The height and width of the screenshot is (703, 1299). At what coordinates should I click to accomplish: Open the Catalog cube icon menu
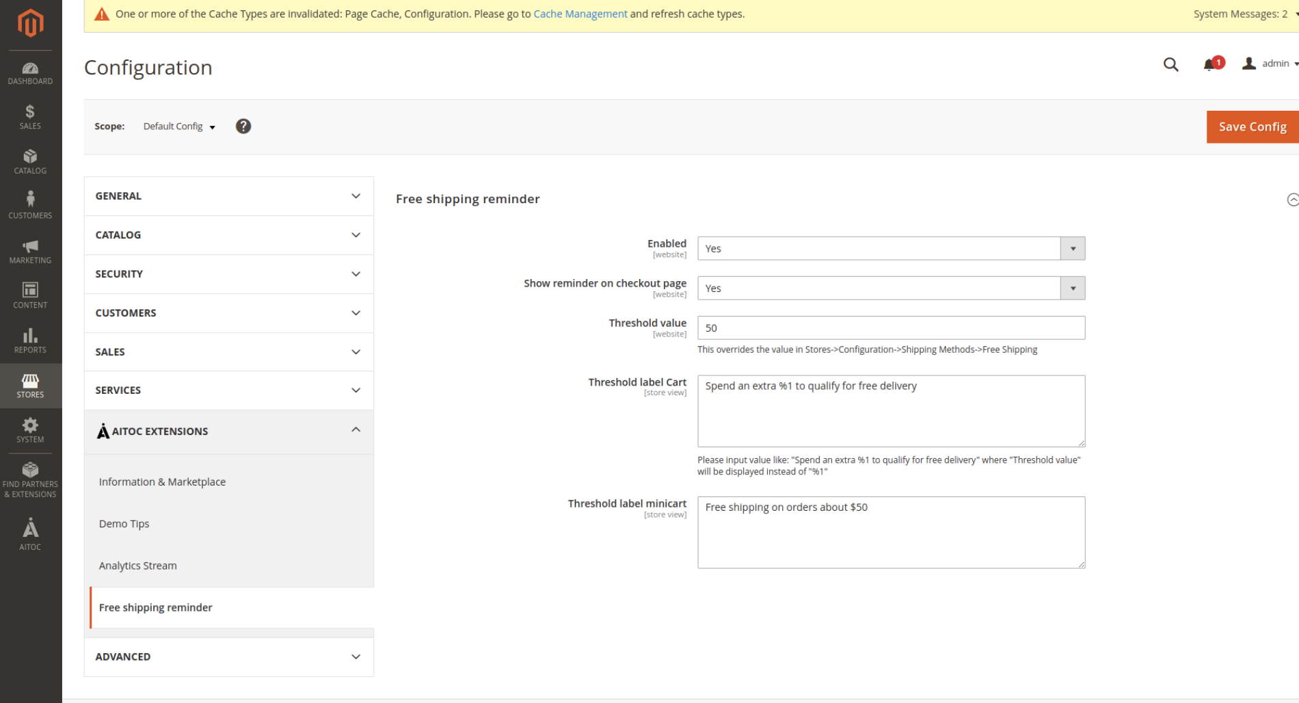point(30,162)
